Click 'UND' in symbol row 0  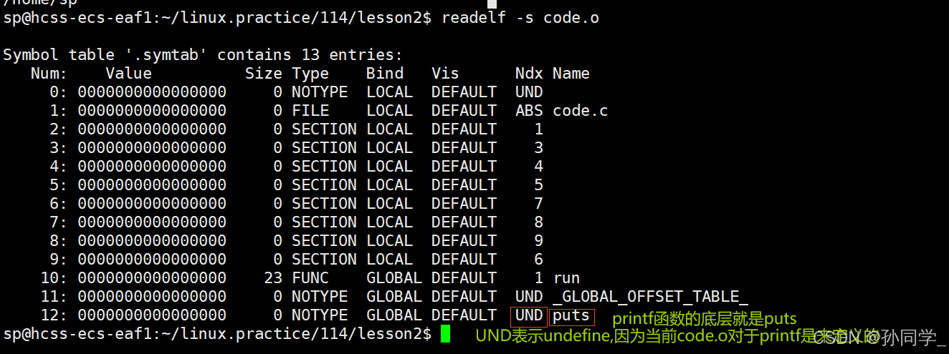(529, 92)
